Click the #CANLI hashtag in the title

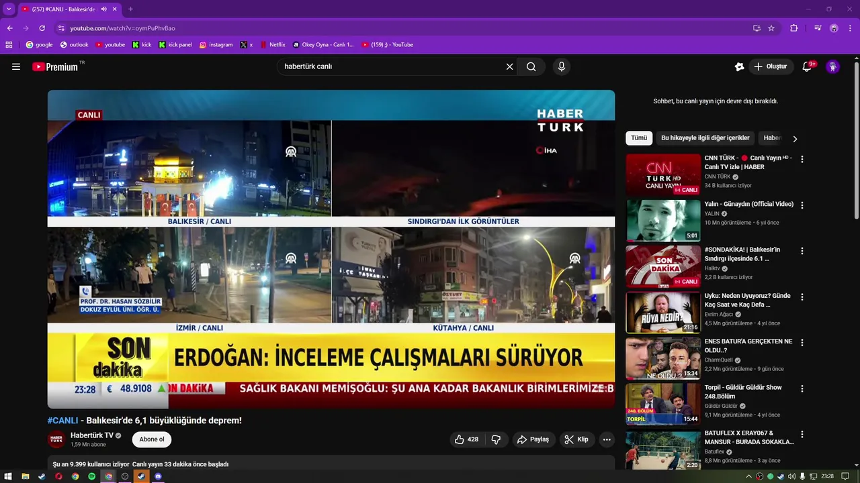62,421
